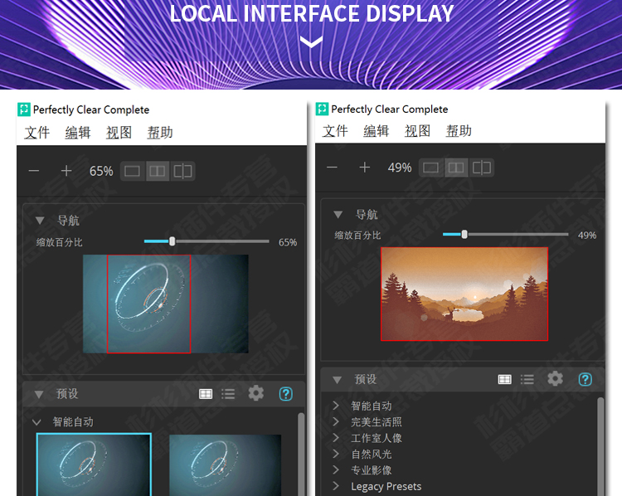Click zoom slider handle at 49%
The height and width of the screenshot is (496, 622).
pyautogui.click(x=464, y=234)
